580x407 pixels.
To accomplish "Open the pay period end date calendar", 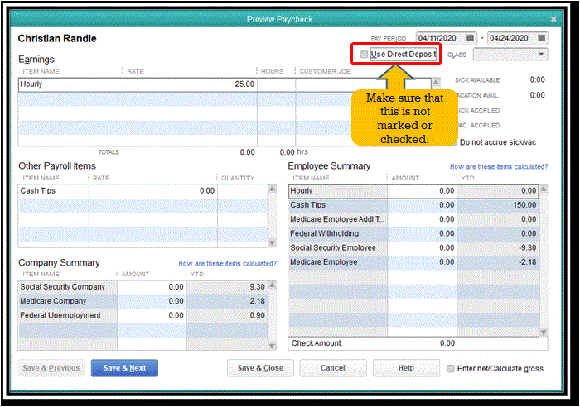I will 541,38.
